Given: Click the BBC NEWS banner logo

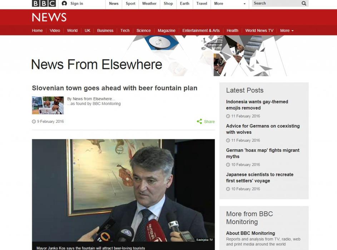Looking at the screenshot, I should tap(49, 17).
